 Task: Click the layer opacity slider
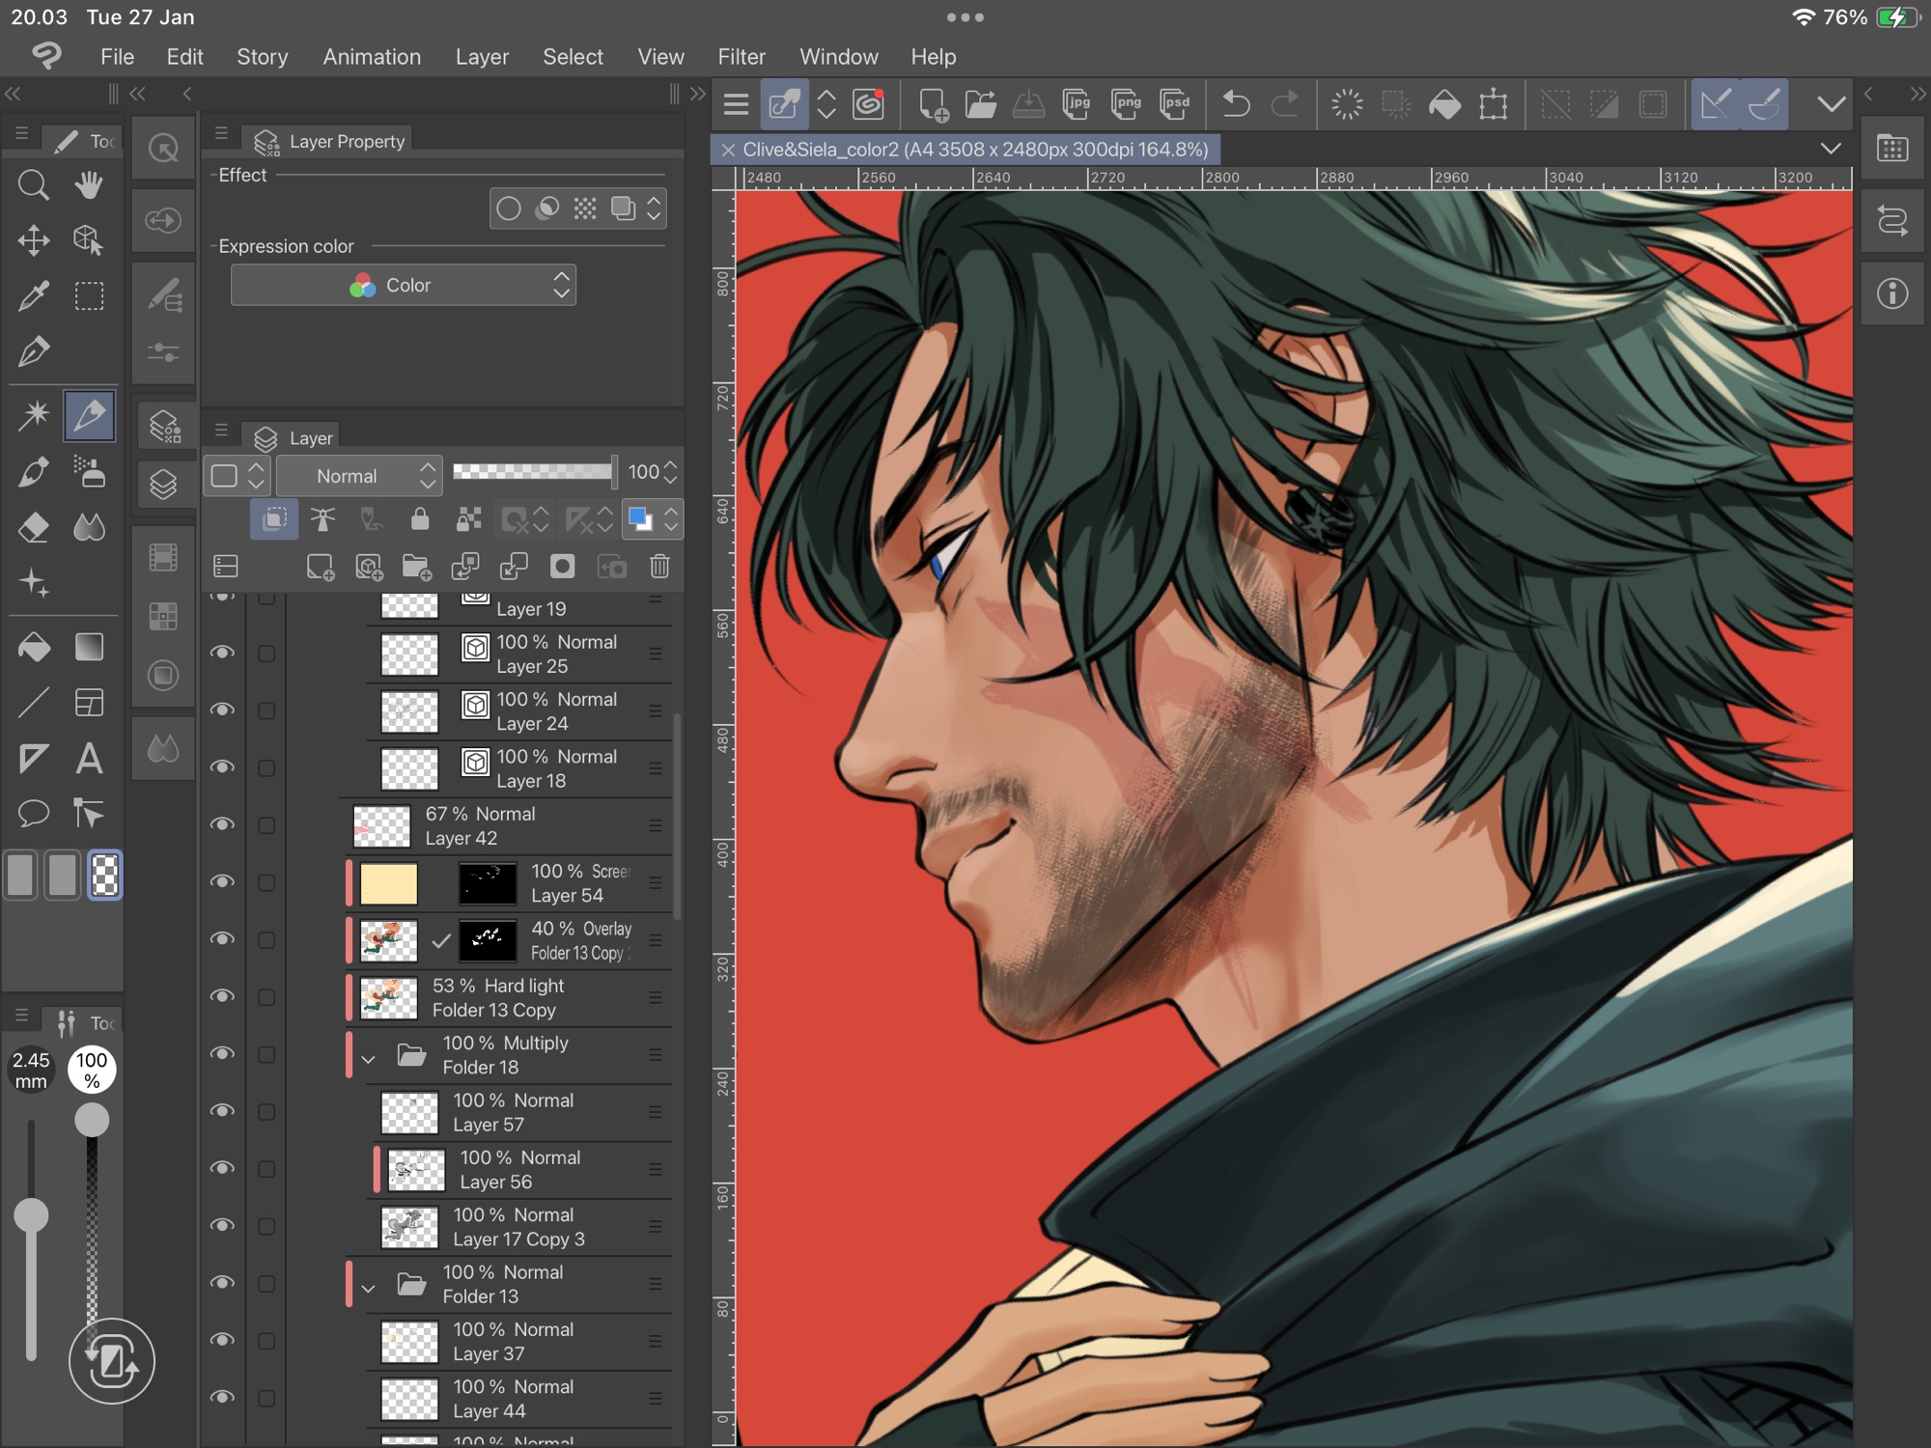pyautogui.click(x=533, y=472)
